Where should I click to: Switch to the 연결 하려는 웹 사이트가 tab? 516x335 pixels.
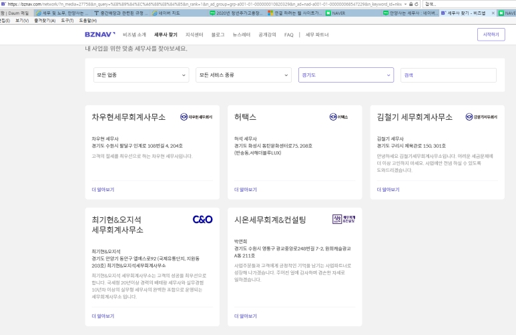click(295, 13)
